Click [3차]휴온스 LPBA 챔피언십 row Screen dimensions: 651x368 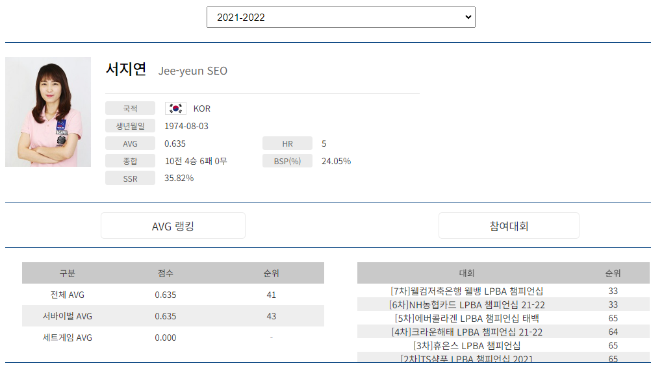[504, 345]
